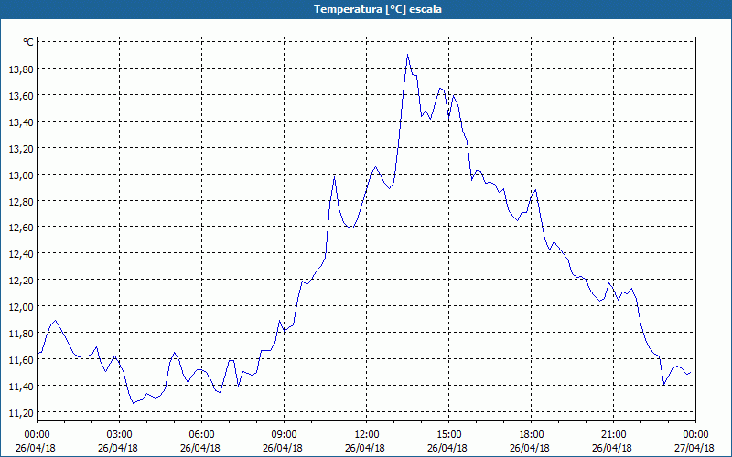This screenshot has width=732, height=457.
Task: Select the 12,80 y-axis label
Action: click(21, 201)
